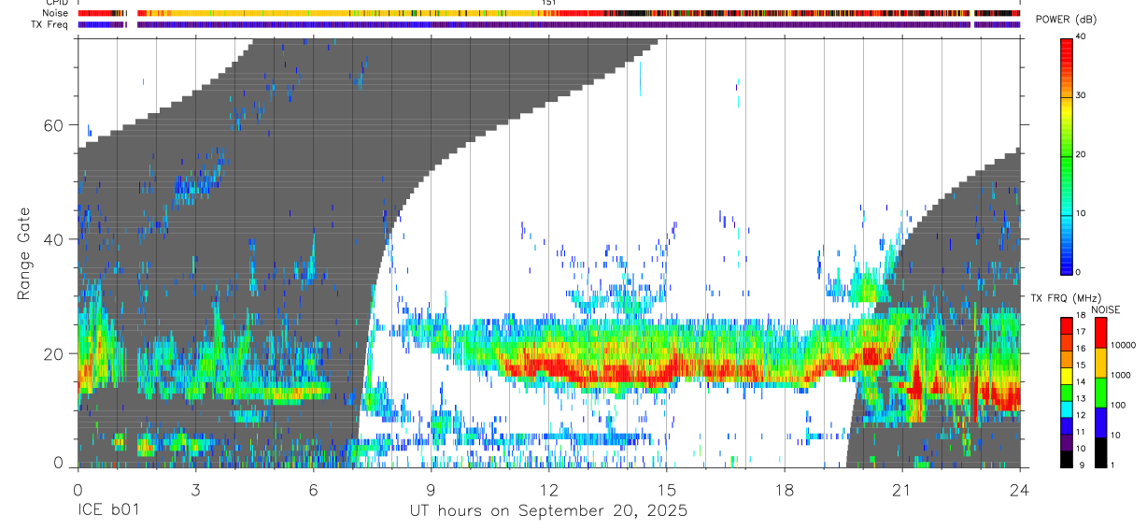Image resolution: width=1147 pixels, height=530 pixels.
Task: Click the 6 tick label on the time axis
Action: click(313, 489)
